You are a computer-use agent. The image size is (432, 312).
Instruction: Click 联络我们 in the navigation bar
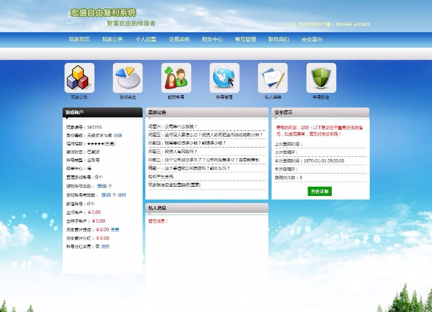[x=279, y=39]
